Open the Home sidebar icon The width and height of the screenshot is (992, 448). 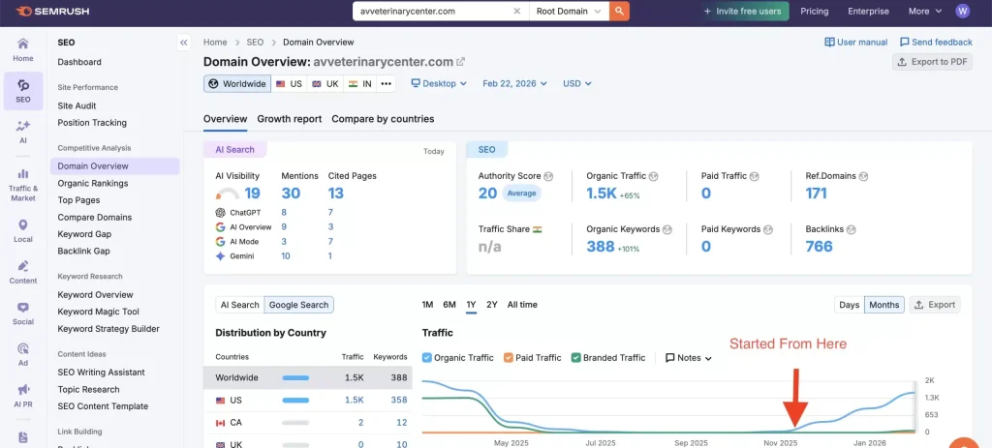point(23,49)
